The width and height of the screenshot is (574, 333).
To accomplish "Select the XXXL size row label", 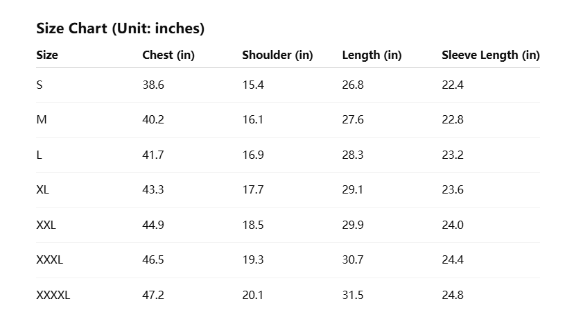I will 49,260.
